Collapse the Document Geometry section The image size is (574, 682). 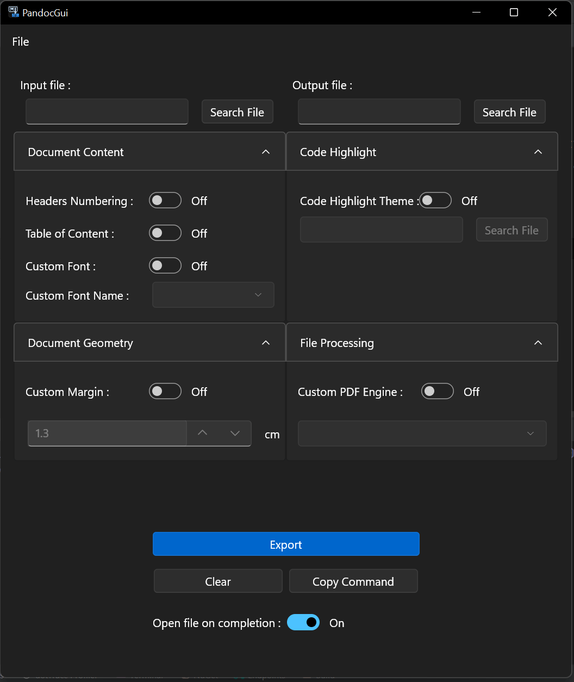266,343
